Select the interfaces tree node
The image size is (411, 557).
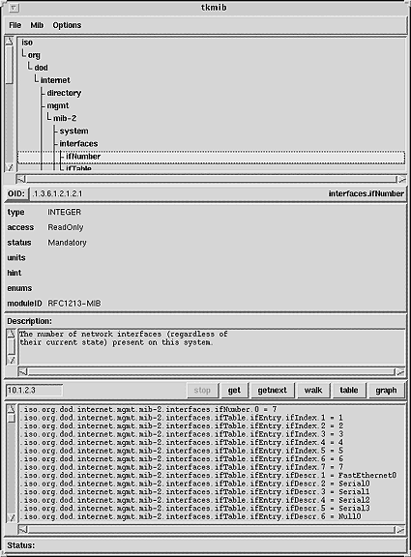[x=78, y=143]
